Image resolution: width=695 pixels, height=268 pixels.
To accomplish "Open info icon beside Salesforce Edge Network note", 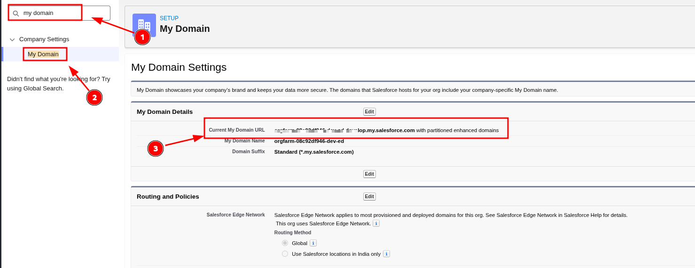I will 376,223.
